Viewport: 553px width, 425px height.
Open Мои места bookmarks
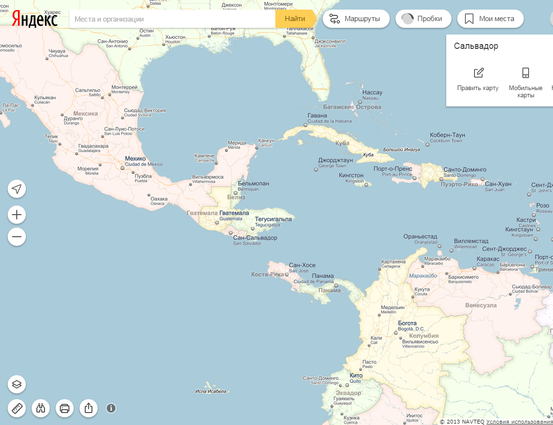490,19
